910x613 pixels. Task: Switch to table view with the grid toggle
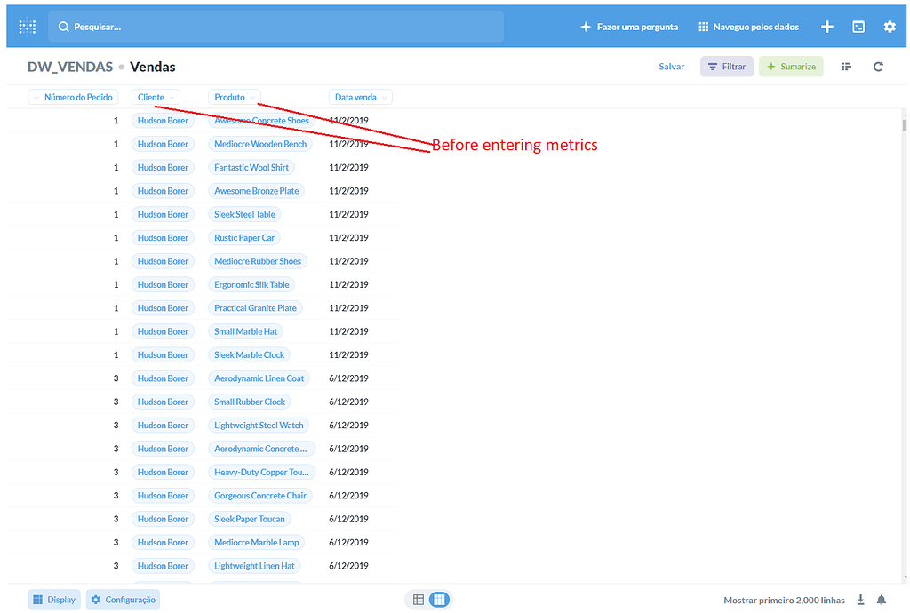(x=419, y=600)
